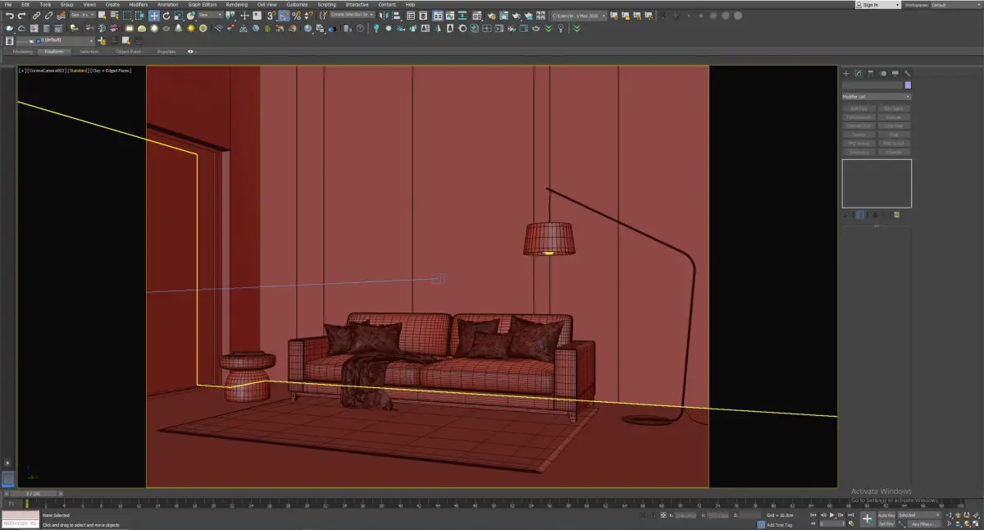Open the Rendering menu

pos(237,4)
